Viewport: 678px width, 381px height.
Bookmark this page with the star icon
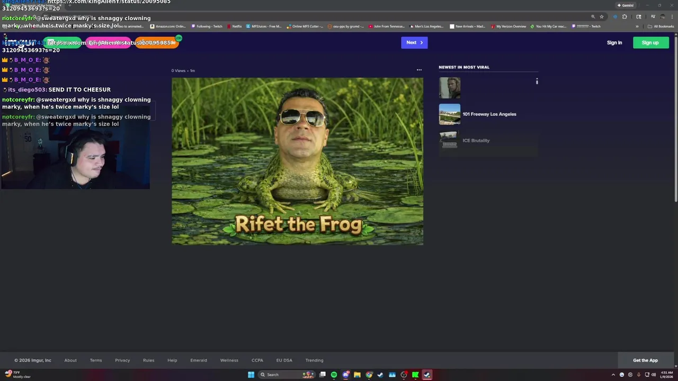(x=602, y=16)
